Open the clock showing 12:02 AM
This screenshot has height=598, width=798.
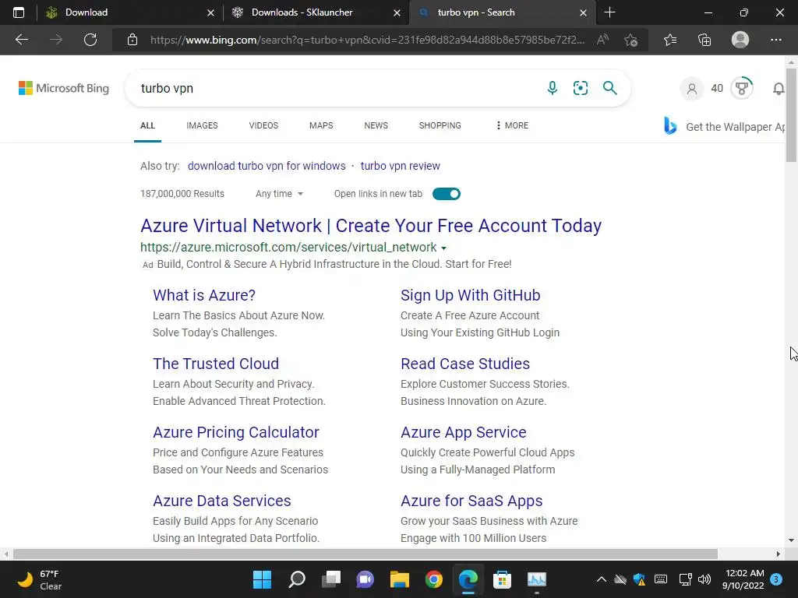743,579
